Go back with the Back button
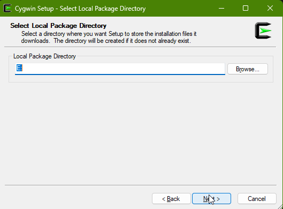The height and width of the screenshot is (209, 283). click(171, 198)
